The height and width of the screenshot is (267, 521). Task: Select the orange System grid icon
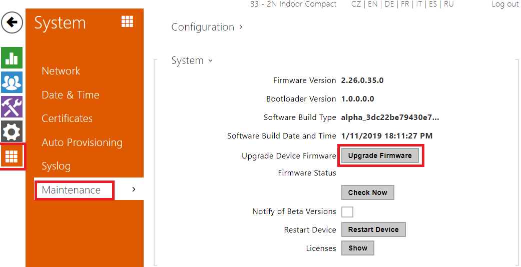12,156
